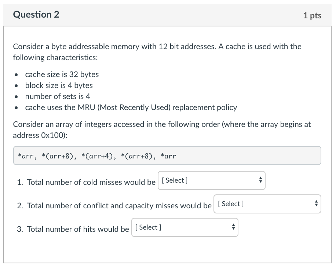This screenshot has width=336, height=267.
Task: Click the array access code block
Action: click(167, 156)
